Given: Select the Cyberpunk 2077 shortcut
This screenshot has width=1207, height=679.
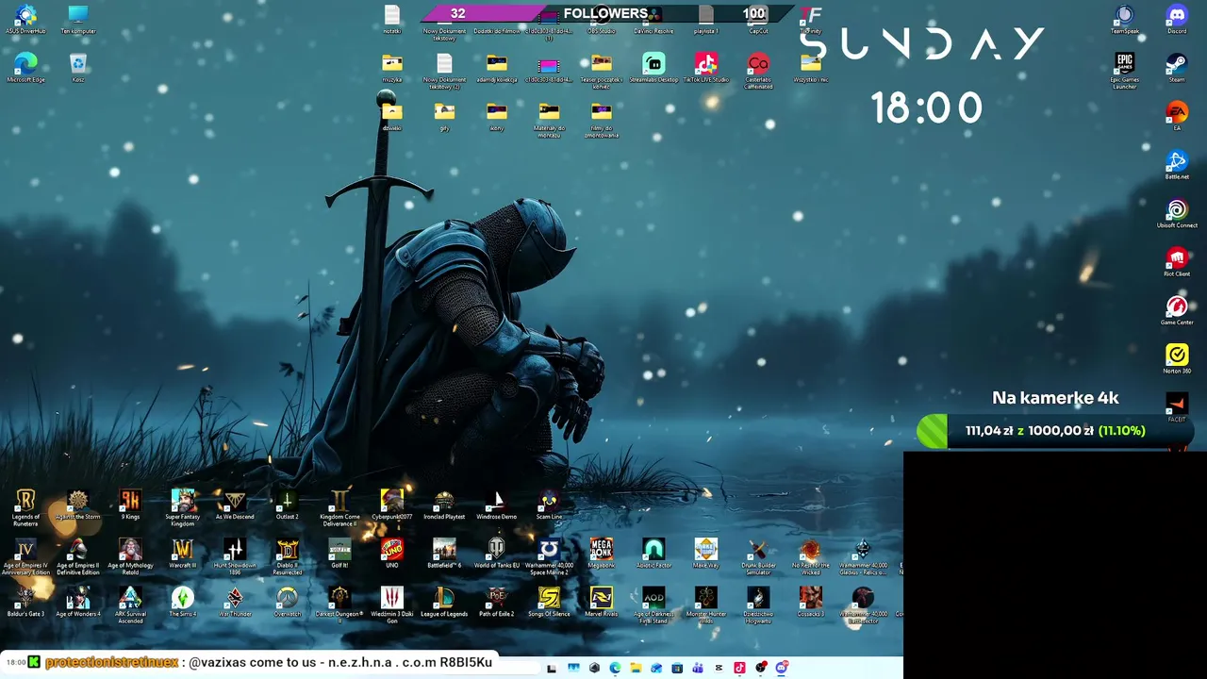Looking at the screenshot, I should 392,505.
